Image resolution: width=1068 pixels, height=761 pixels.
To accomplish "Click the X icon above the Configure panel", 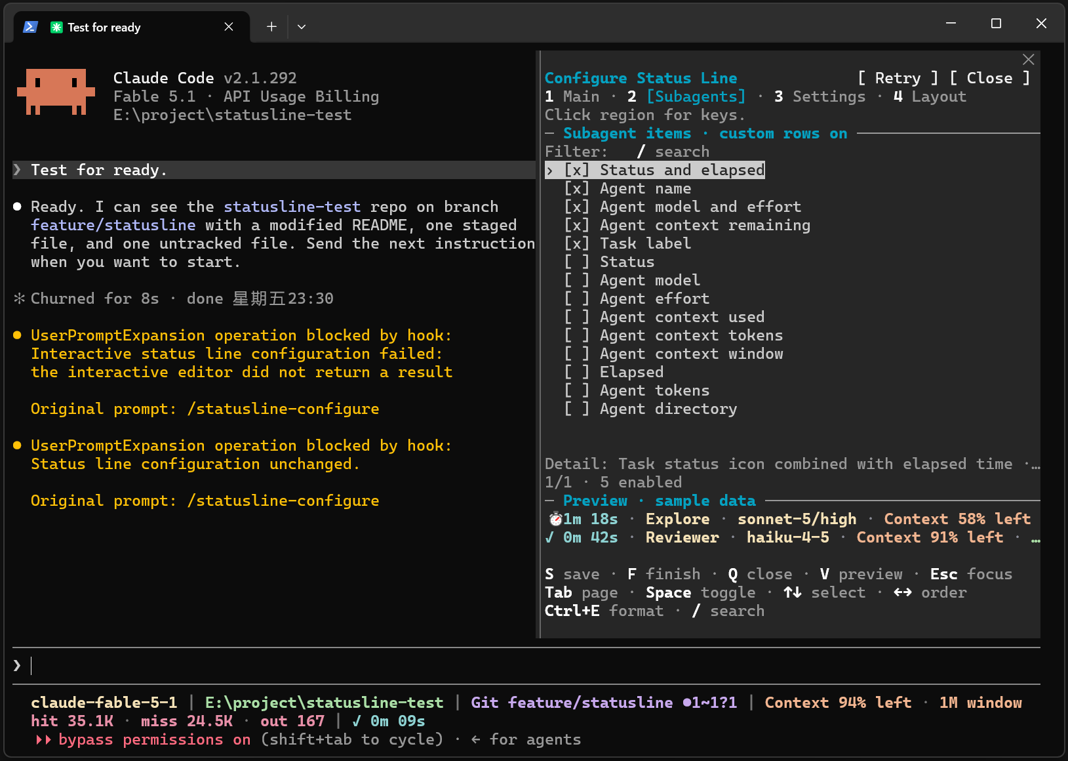I will pos(1029,60).
